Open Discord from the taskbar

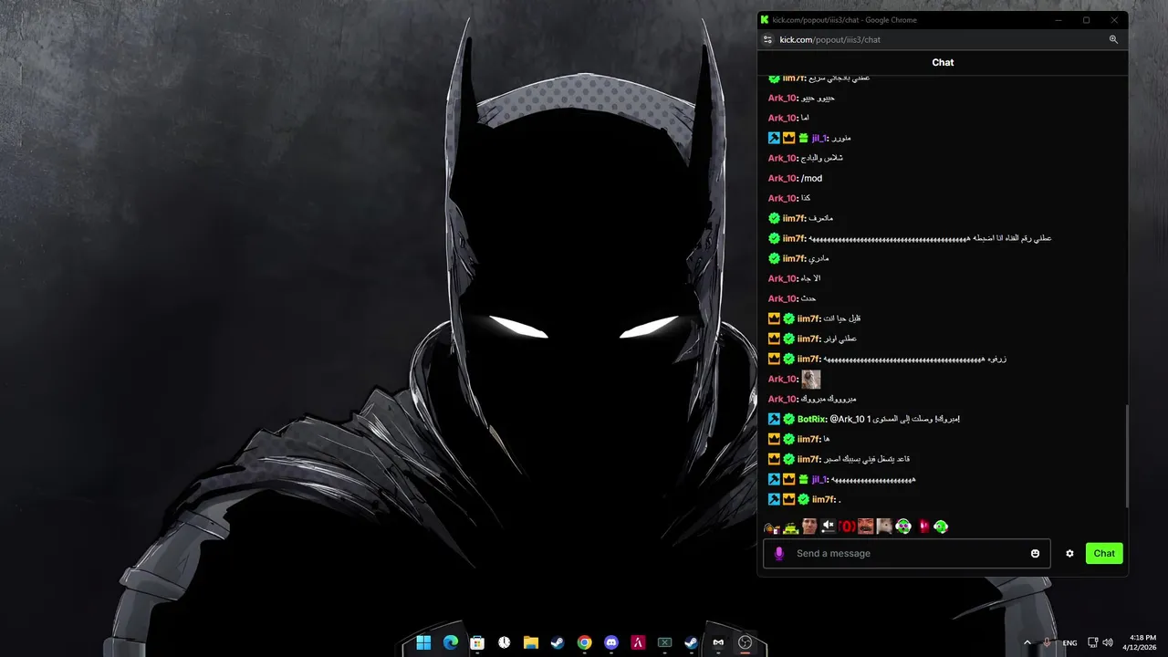(610, 642)
